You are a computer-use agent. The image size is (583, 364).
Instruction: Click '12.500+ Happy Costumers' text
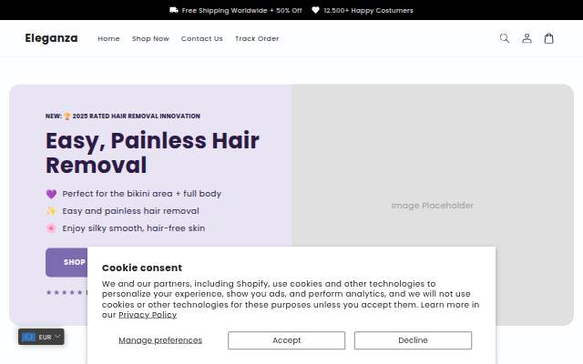(x=368, y=10)
